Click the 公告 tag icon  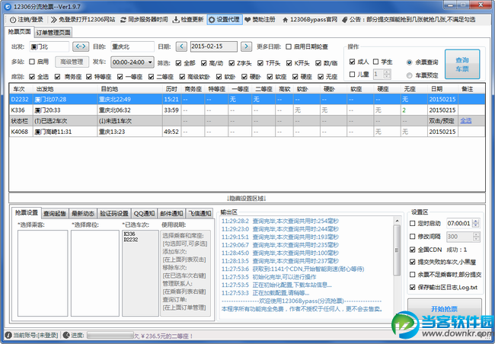tap(345, 20)
